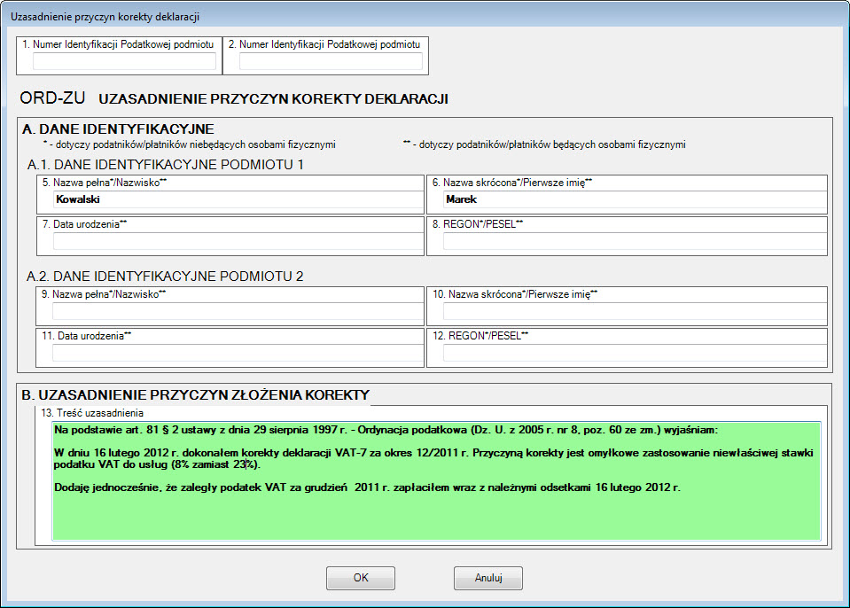The image size is (850, 608).
Task: Confirm the form with OK button
Action: click(360, 578)
